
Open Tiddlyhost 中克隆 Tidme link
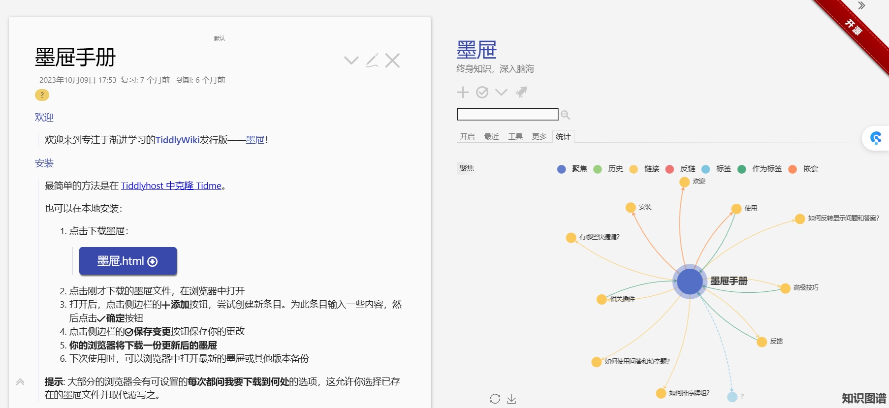coord(171,186)
